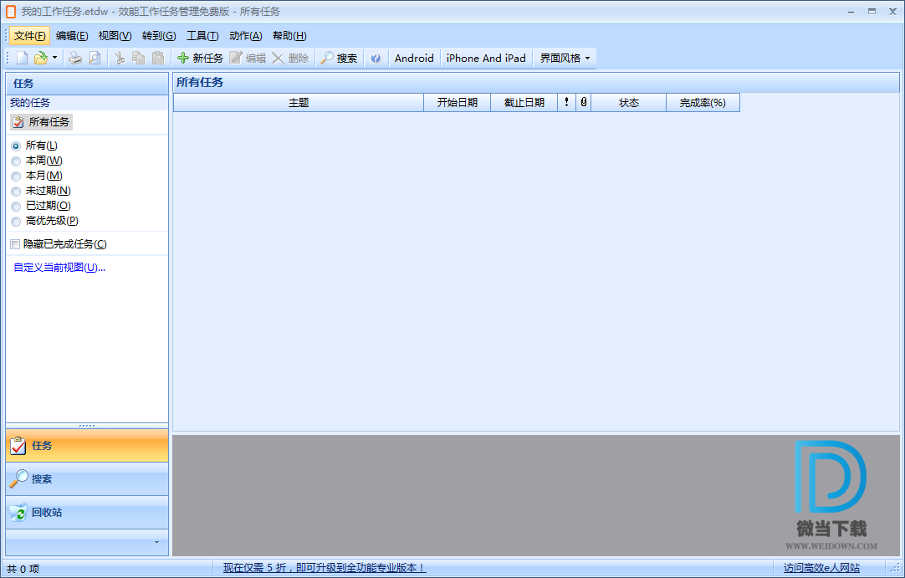
Task: Sort by the 截止日期 column header
Action: click(524, 102)
